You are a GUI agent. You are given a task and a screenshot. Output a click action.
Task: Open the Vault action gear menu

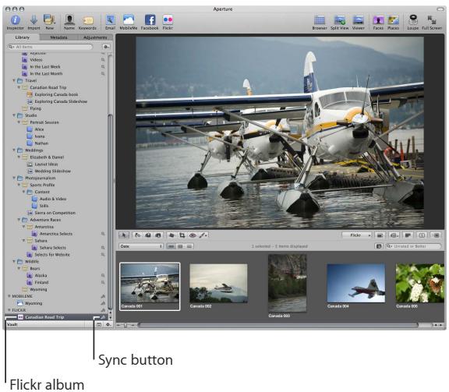(108, 325)
